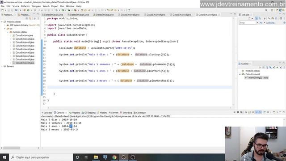Open New Task dropdown arrow in Task List
Screen dimensions: 286x161
point(252,18)
